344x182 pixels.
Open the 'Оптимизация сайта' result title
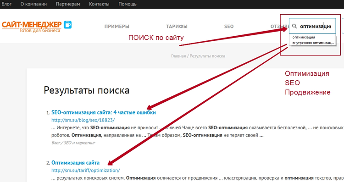click(76, 163)
